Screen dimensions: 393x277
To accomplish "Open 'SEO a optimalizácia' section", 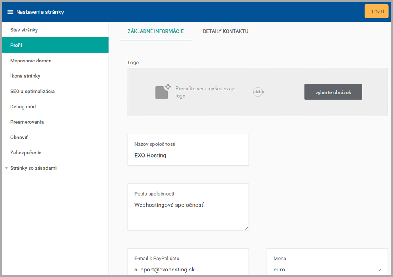I will tap(32, 91).
